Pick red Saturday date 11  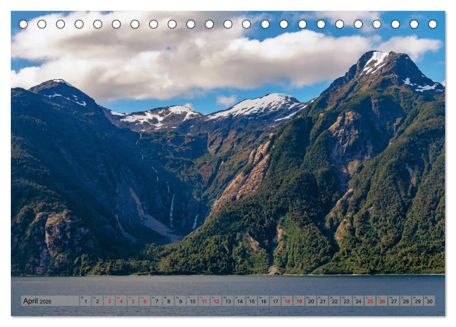click(x=204, y=301)
